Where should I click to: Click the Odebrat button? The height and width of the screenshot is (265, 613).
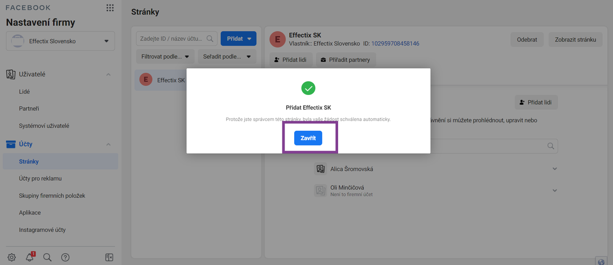pos(527,39)
